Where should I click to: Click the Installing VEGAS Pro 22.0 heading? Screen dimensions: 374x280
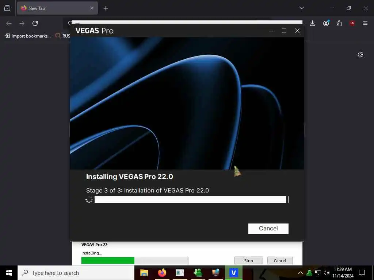tap(130, 177)
